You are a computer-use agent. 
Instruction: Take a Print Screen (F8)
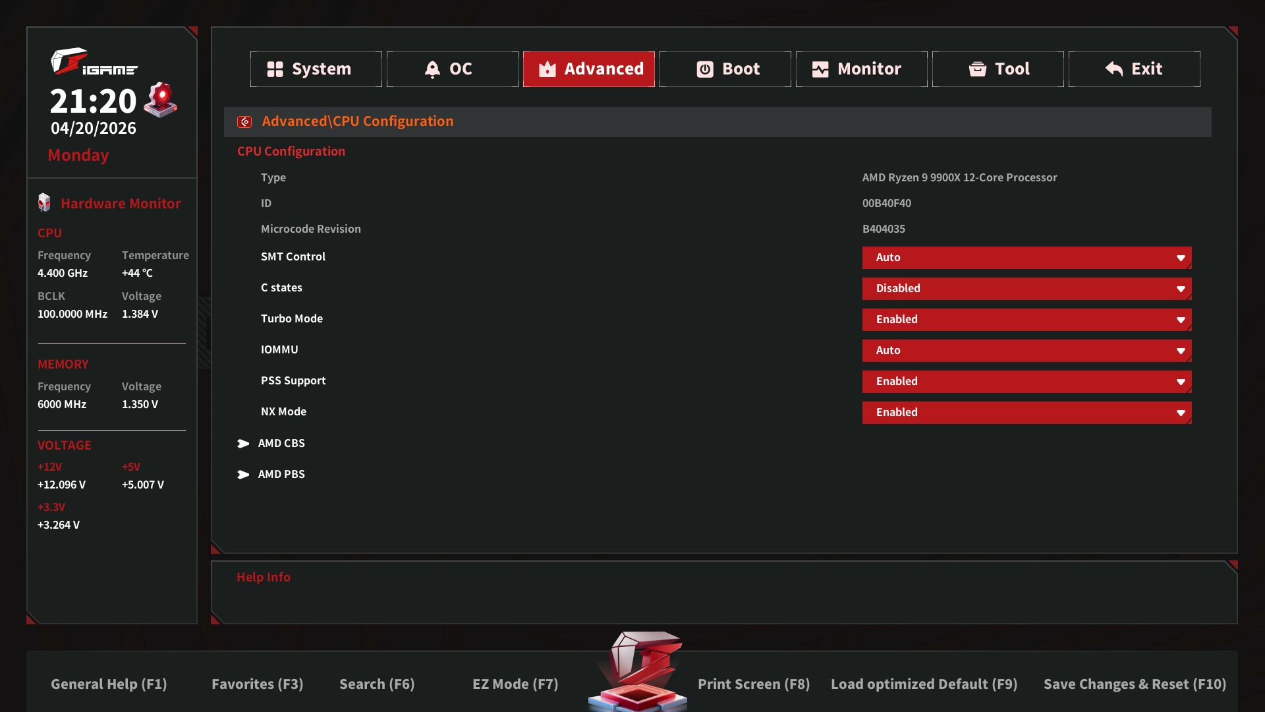(754, 684)
